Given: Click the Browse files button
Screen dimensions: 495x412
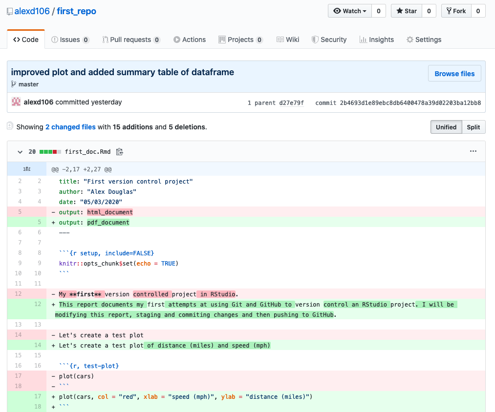Looking at the screenshot, I should click(454, 74).
